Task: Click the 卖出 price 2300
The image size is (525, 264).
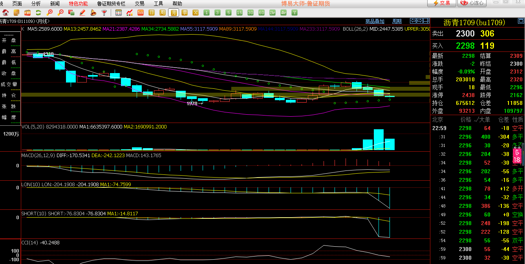Action: tap(465, 34)
